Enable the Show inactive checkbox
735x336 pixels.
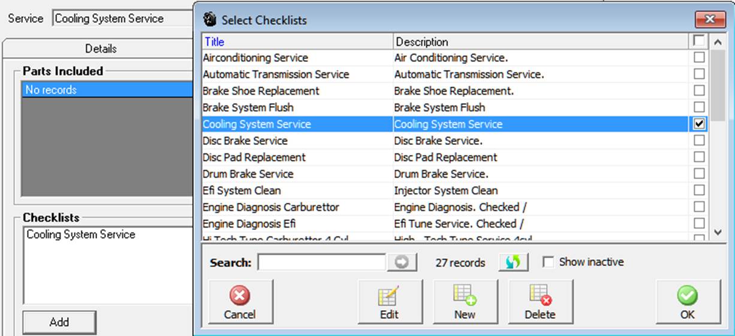548,262
